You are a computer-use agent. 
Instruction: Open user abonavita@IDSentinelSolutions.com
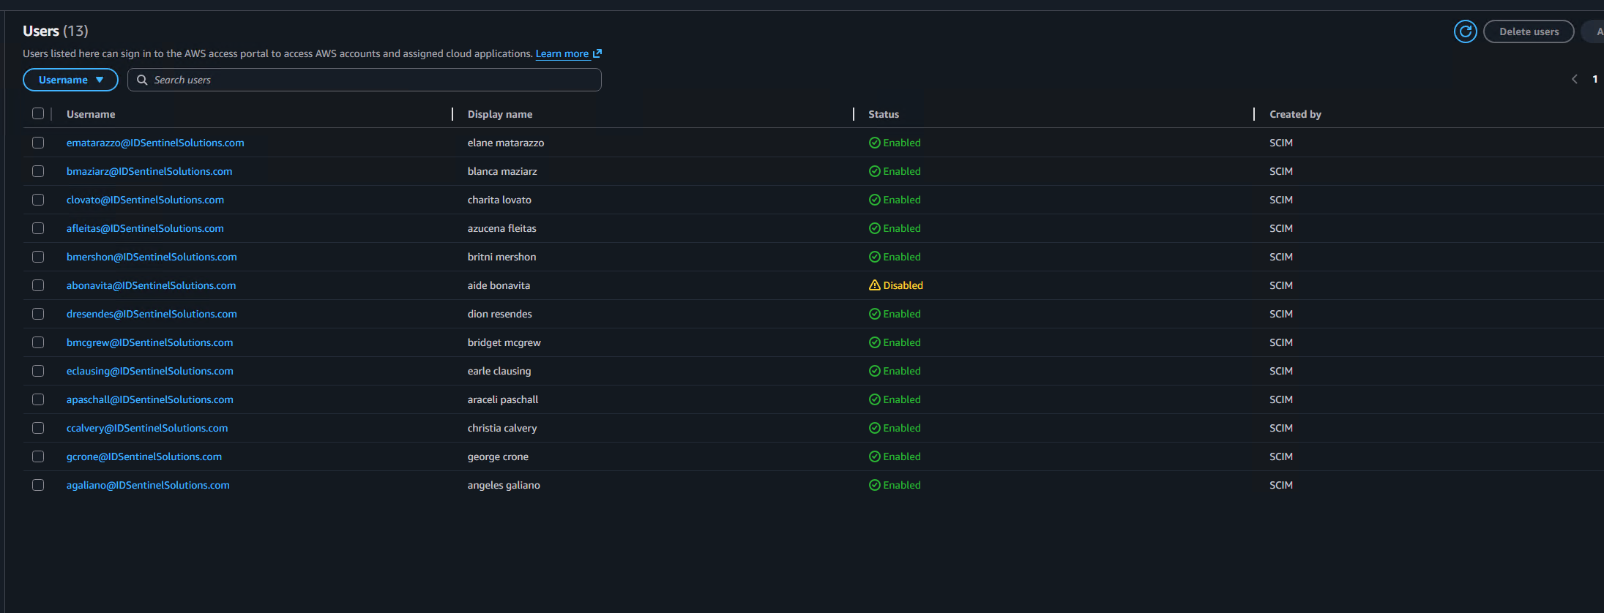[151, 285]
